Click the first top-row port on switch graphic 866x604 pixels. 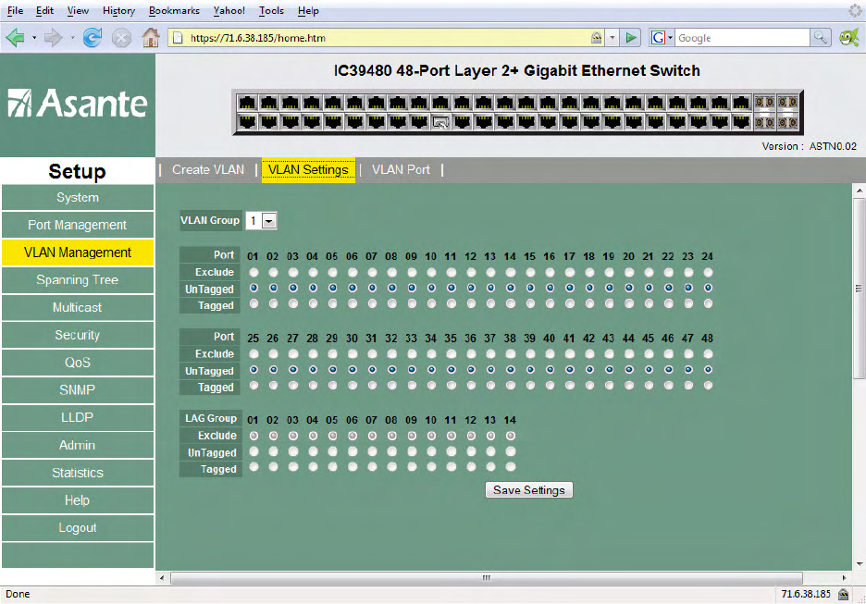click(247, 102)
